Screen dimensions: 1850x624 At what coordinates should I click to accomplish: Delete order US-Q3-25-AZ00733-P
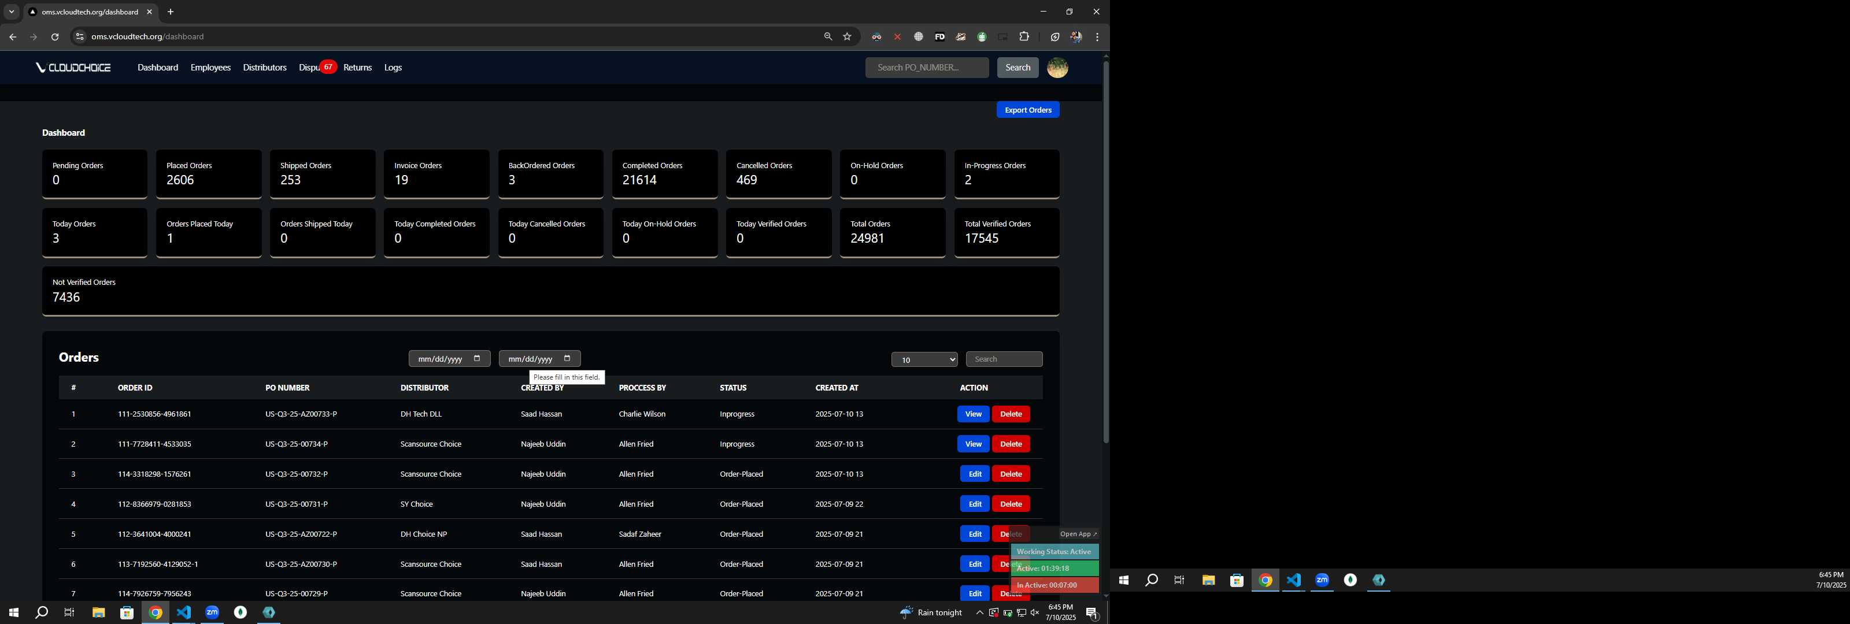click(1011, 414)
